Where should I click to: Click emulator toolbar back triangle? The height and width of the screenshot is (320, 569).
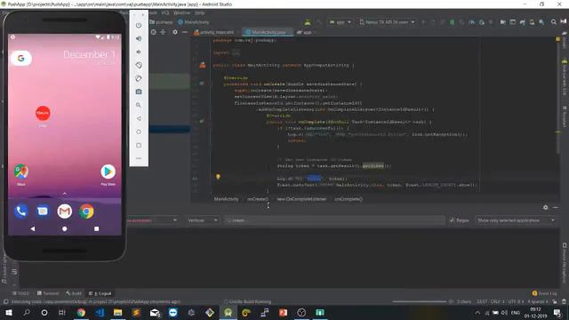tap(139, 118)
